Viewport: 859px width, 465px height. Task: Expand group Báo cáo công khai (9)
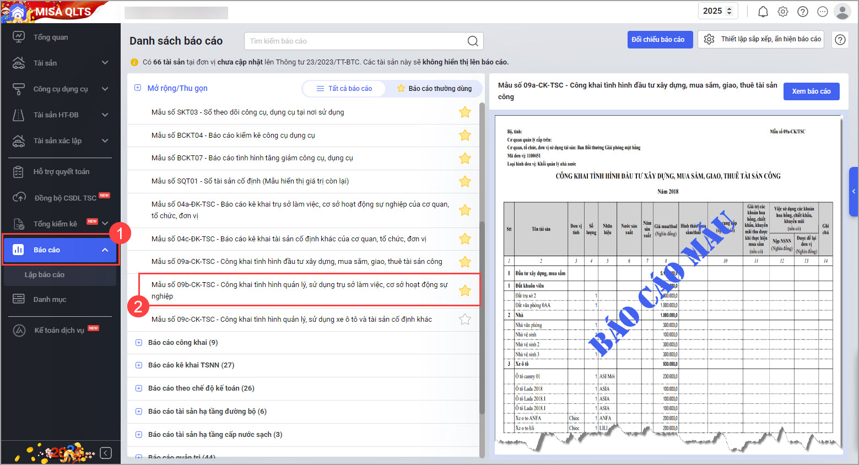coord(139,343)
